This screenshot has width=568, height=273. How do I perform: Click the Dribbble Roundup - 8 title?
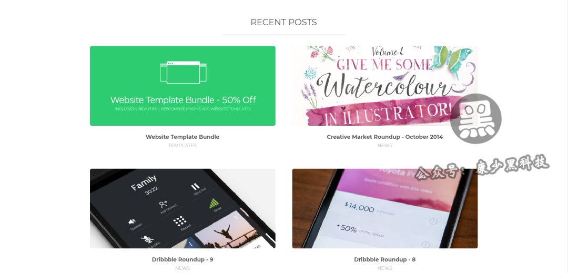(x=384, y=260)
